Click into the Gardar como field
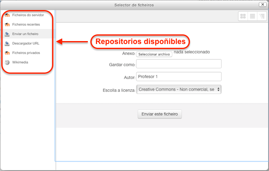The image size is (269, 171). tap(179, 64)
